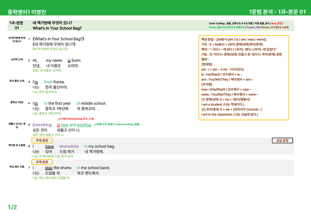Click the underlined word 'exciting.' in sentence 5
The height and width of the screenshot is (220, 311).
click(85, 125)
